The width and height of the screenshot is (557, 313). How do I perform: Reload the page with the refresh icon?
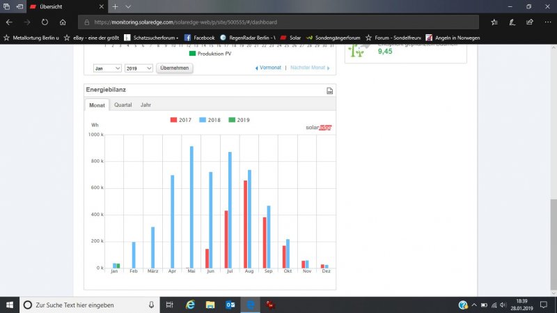45,22
